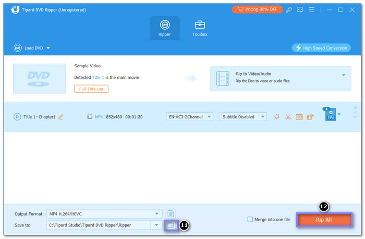Viewport: 365px width, 239px height.
Task: Open the hamburger menu icon
Action: point(311,9)
